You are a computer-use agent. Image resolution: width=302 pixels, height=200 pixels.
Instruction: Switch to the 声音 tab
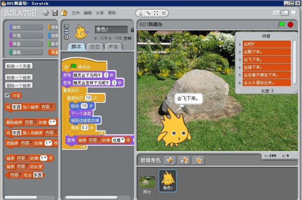[x=113, y=46]
